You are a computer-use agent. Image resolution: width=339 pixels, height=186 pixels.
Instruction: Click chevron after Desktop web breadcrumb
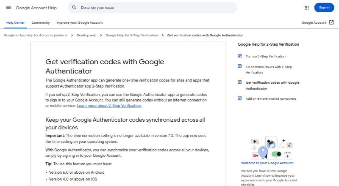coord(101,35)
